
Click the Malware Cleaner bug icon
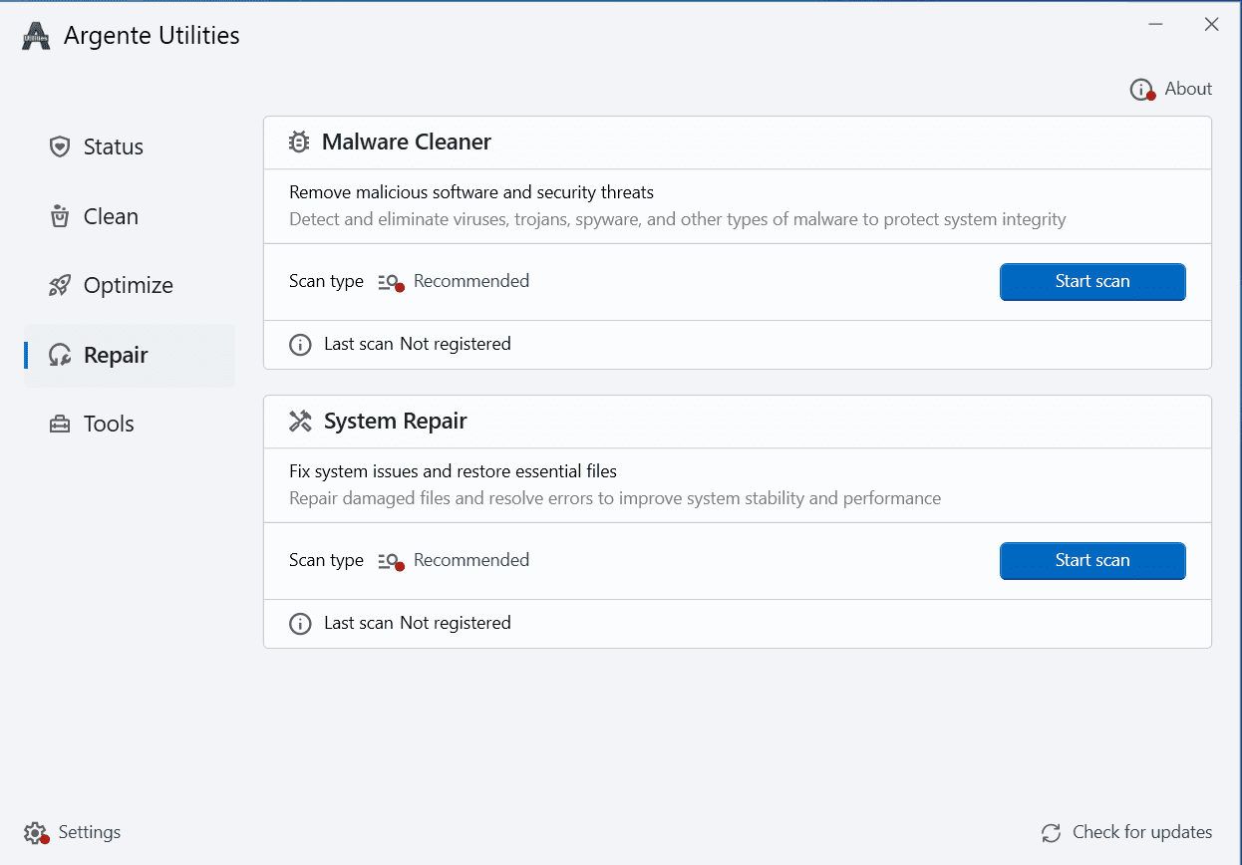click(299, 143)
